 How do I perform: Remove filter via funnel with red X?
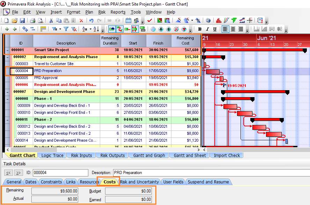pos(74,29)
